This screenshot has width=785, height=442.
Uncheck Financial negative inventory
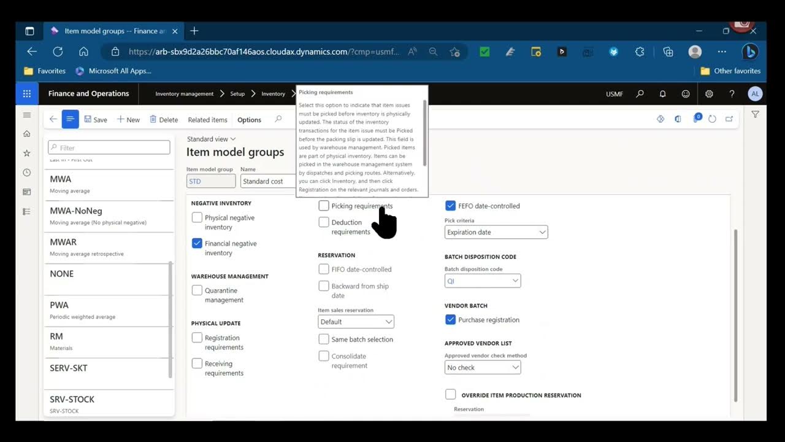point(197,243)
